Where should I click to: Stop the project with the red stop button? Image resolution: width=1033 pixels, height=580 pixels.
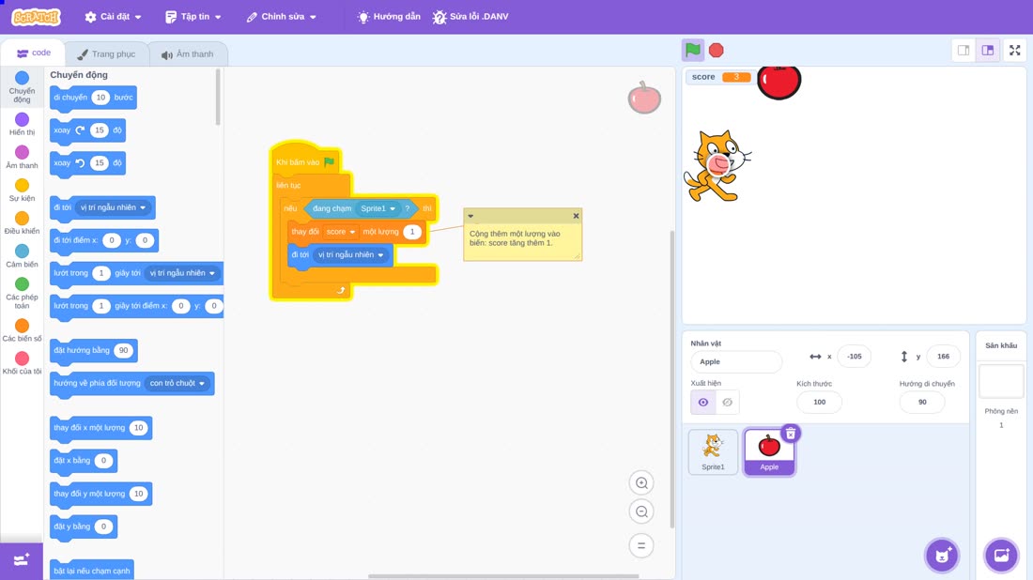click(x=717, y=50)
